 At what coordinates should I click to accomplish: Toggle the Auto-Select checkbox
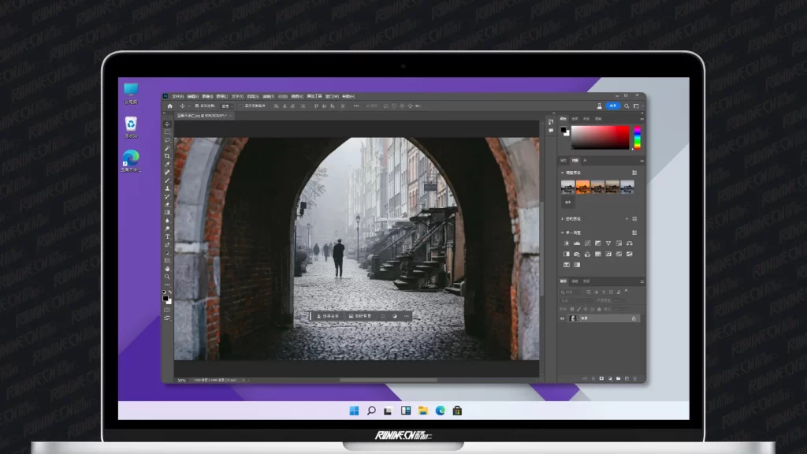198,106
